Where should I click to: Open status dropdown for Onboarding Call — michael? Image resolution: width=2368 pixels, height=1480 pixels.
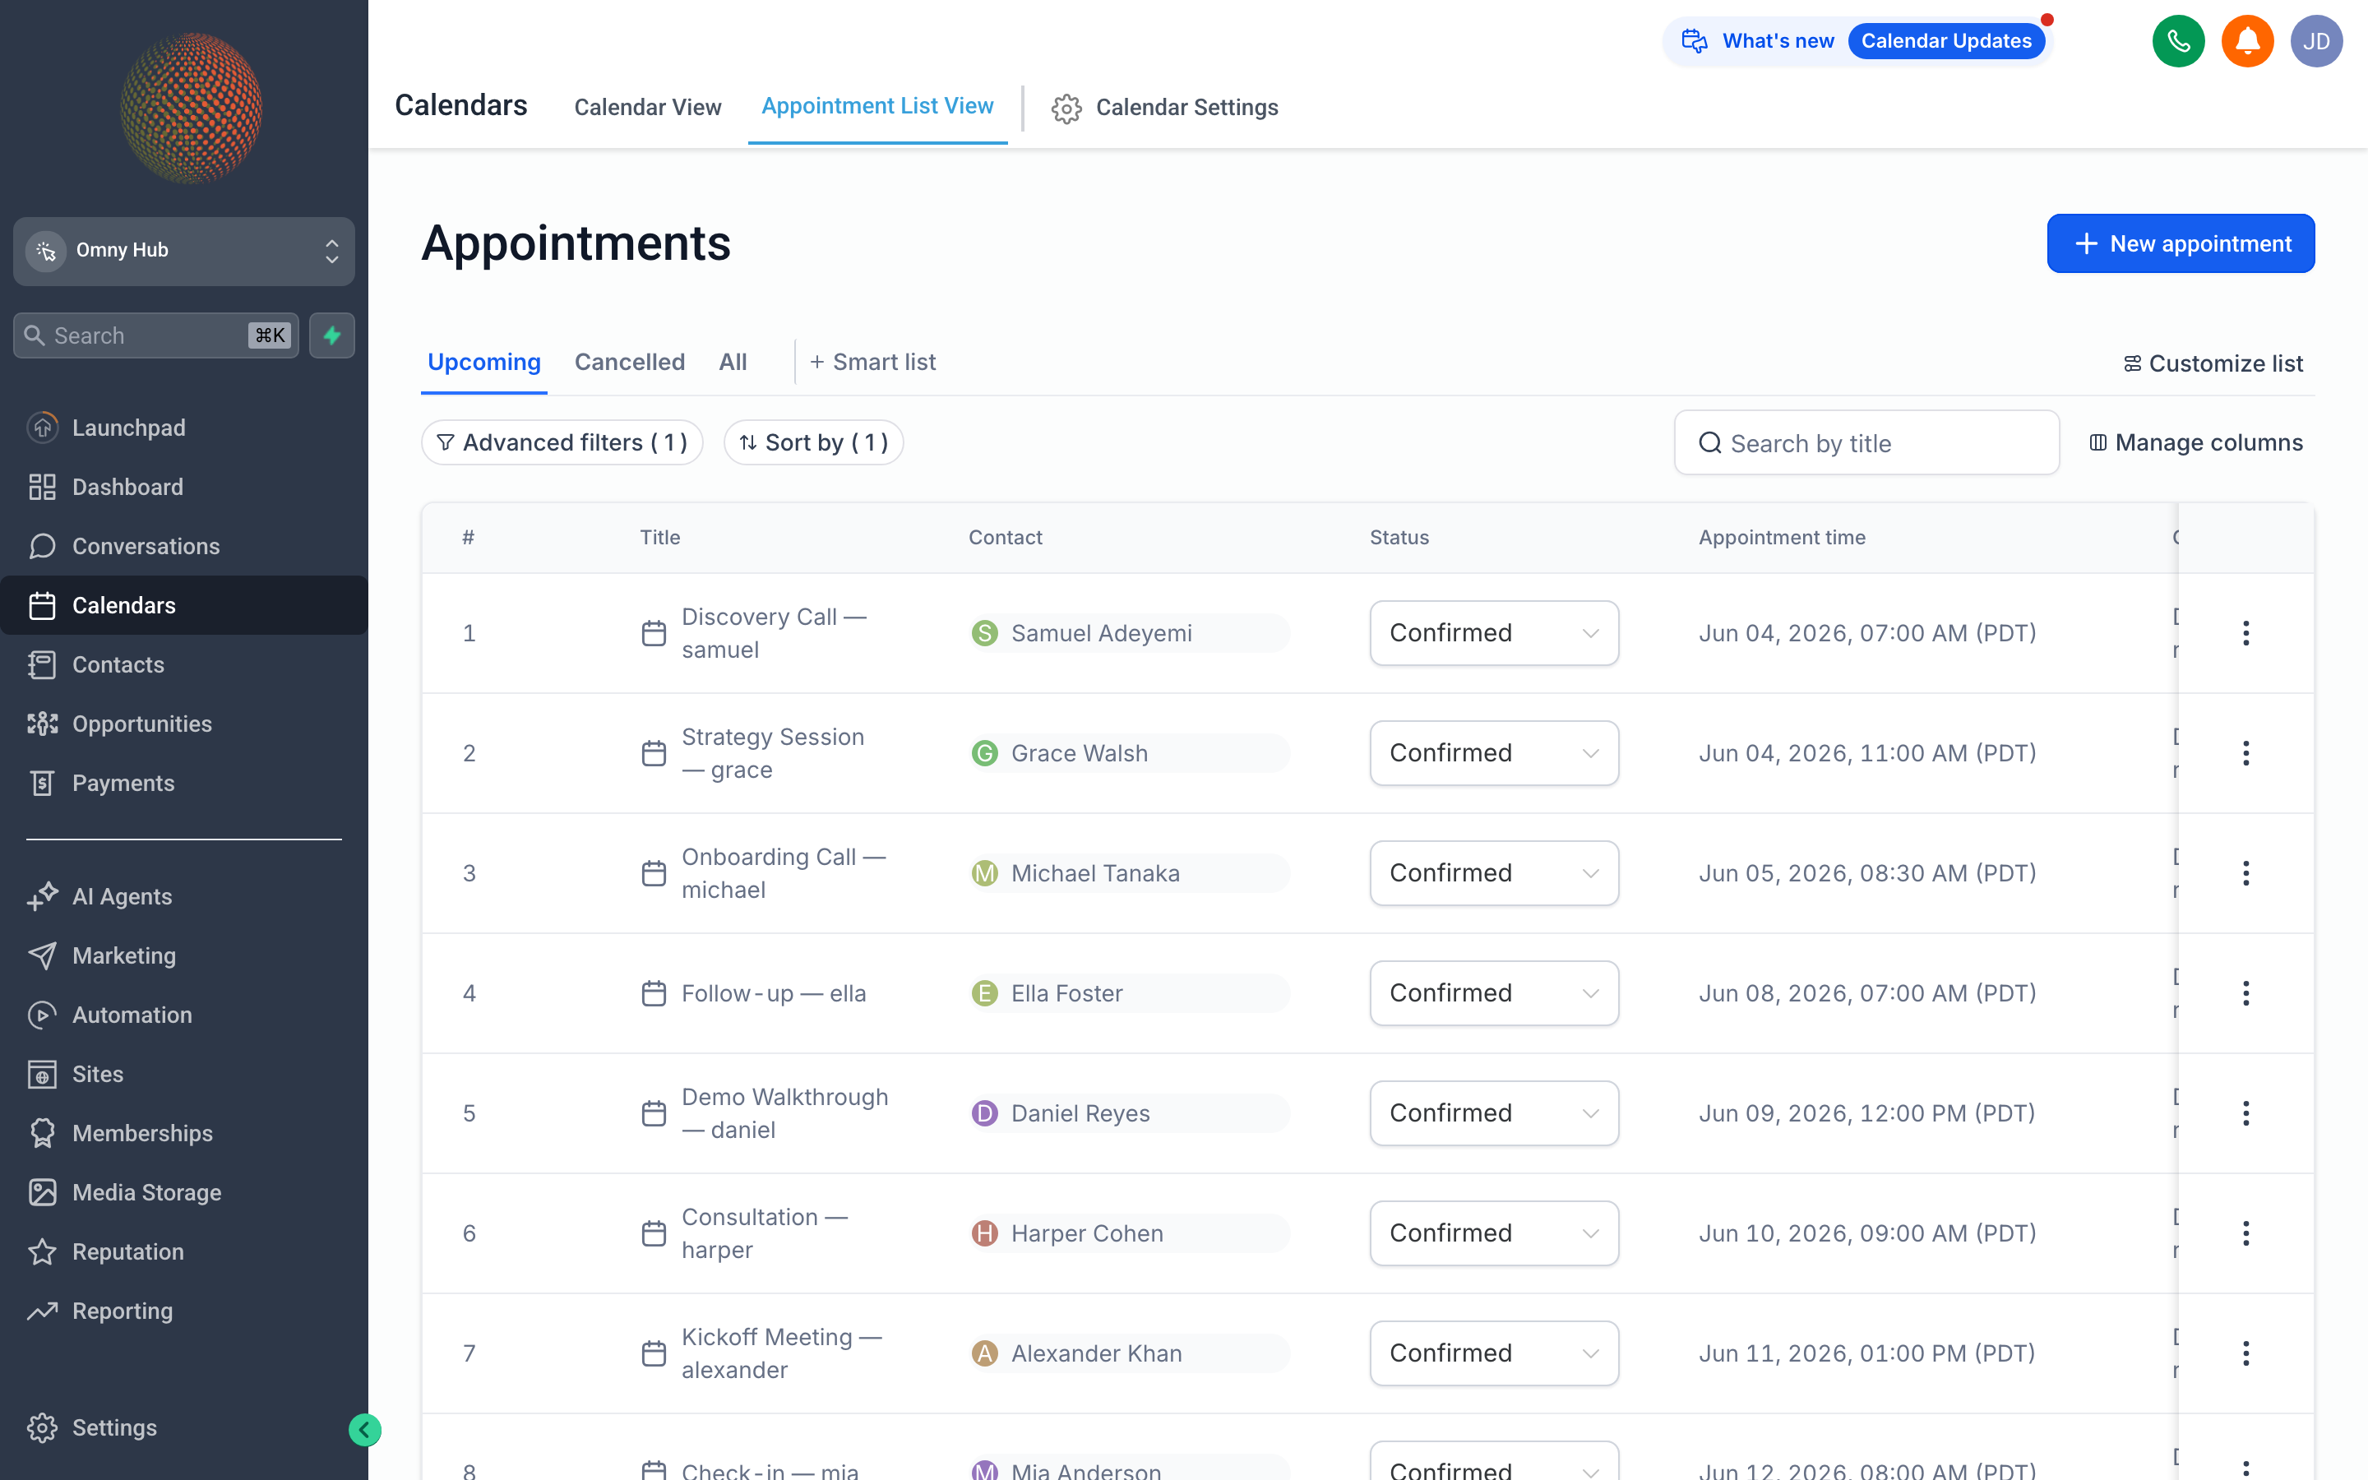(x=1494, y=873)
